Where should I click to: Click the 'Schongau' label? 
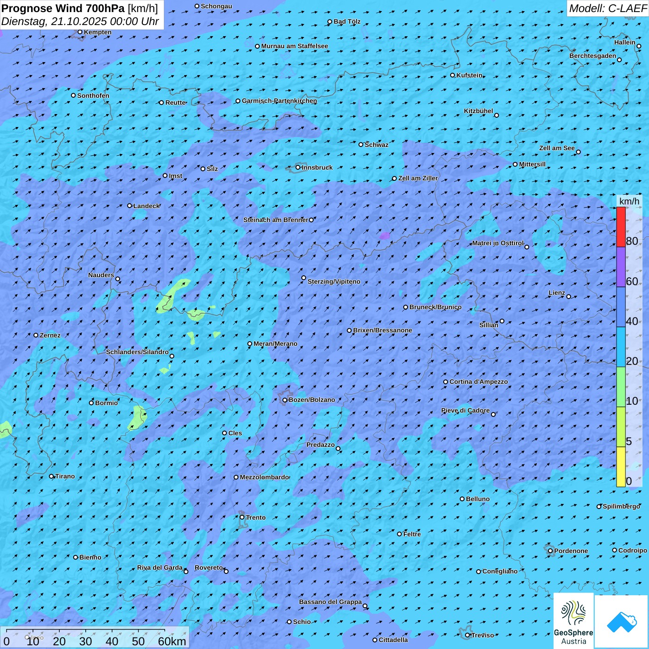click(216, 6)
